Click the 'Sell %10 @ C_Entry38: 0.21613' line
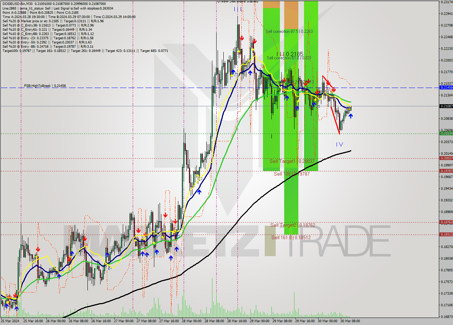The width and height of the screenshot is (453, 325). [48, 25]
